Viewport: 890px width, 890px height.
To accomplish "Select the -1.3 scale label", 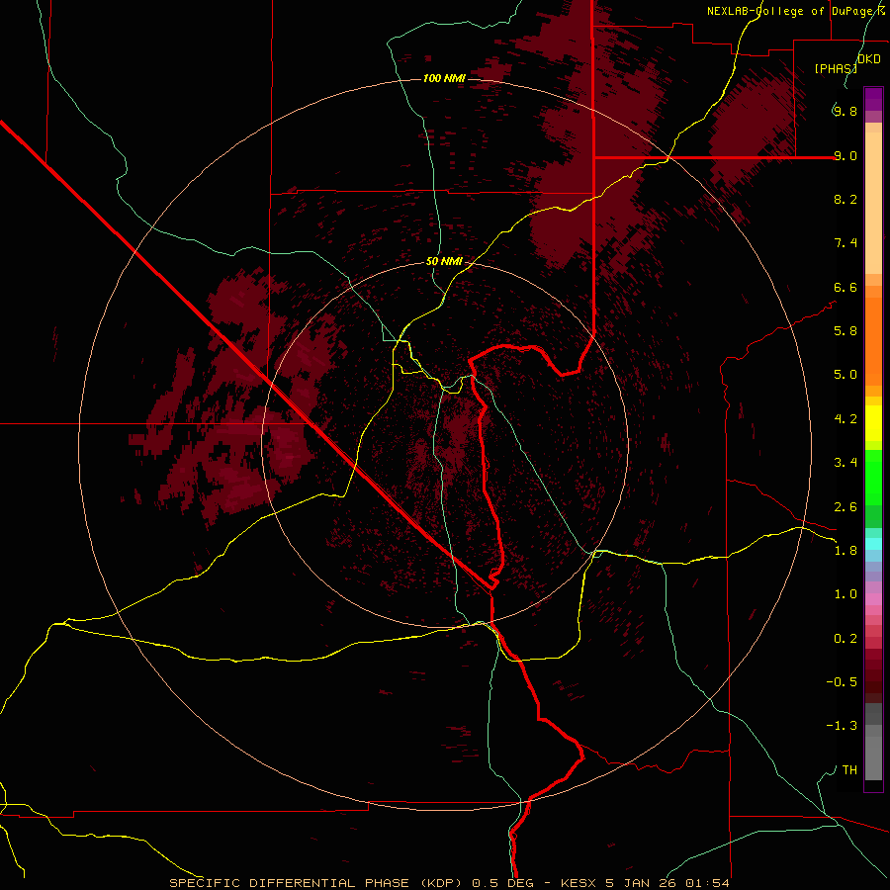I will point(842,726).
